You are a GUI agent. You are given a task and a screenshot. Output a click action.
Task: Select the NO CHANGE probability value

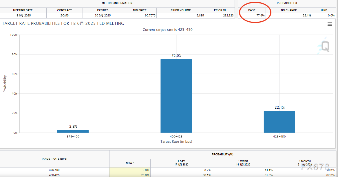pos(306,16)
